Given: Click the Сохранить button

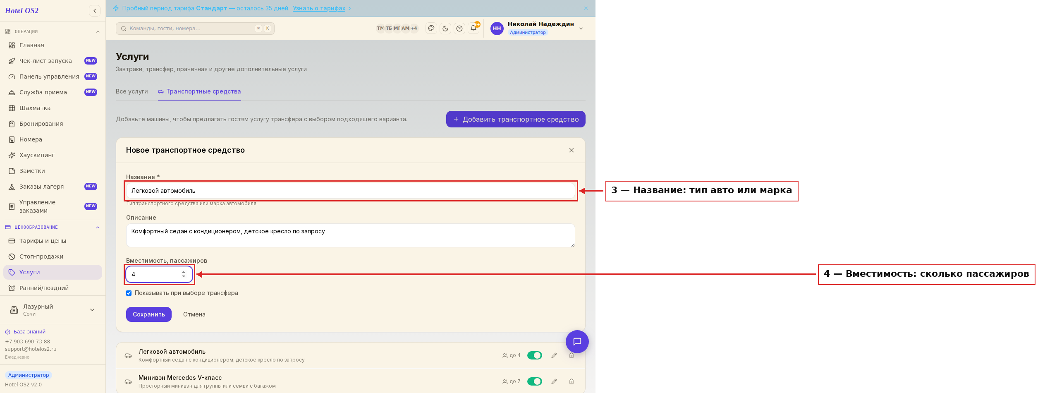Looking at the screenshot, I should (149, 314).
